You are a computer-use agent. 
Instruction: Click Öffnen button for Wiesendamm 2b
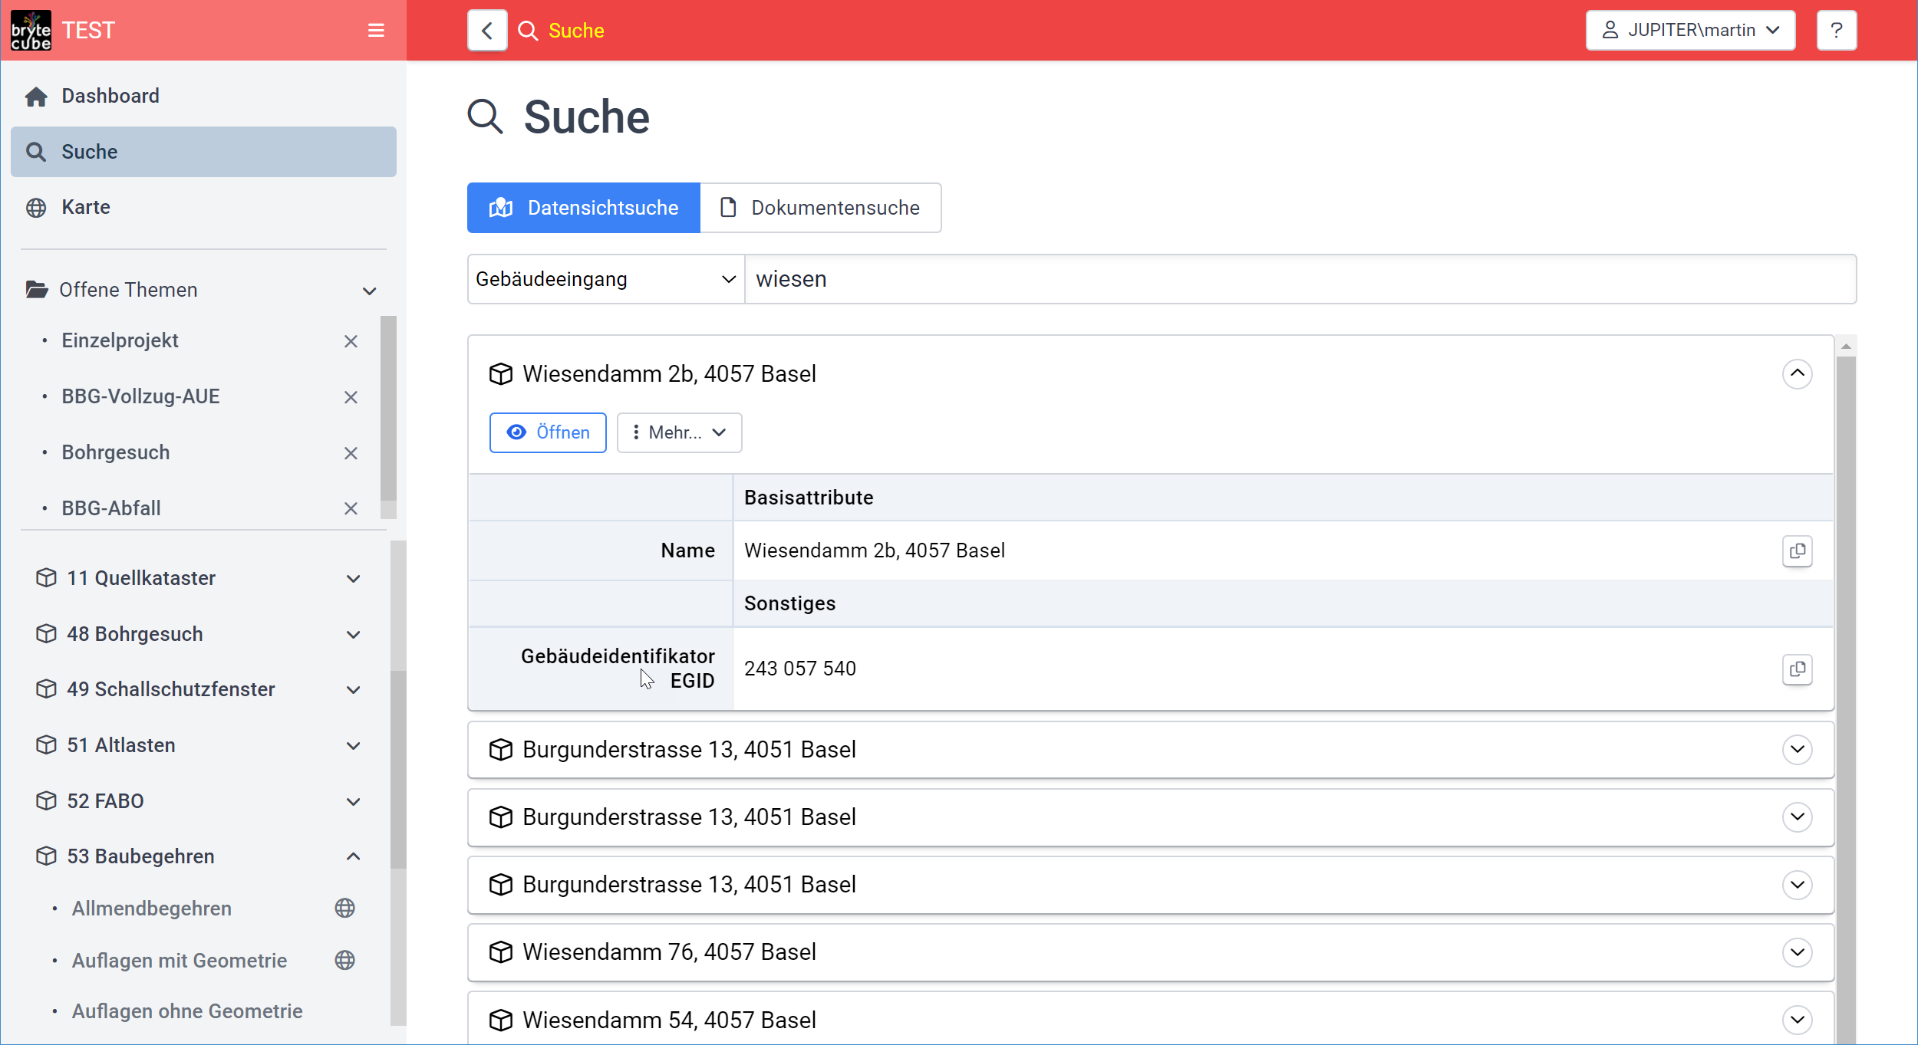point(548,432)
